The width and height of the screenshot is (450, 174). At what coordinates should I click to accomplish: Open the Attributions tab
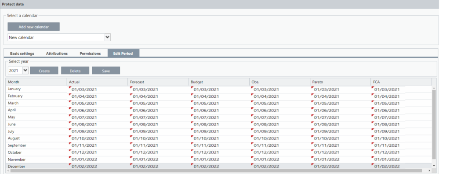pyautogui.click(x=57, y=53)
